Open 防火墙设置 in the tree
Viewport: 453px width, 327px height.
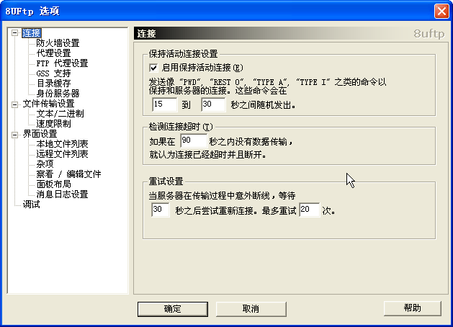pos(58,43)
